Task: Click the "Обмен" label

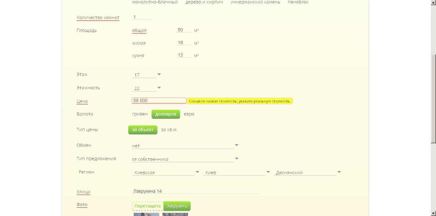Action: [84, 145]
